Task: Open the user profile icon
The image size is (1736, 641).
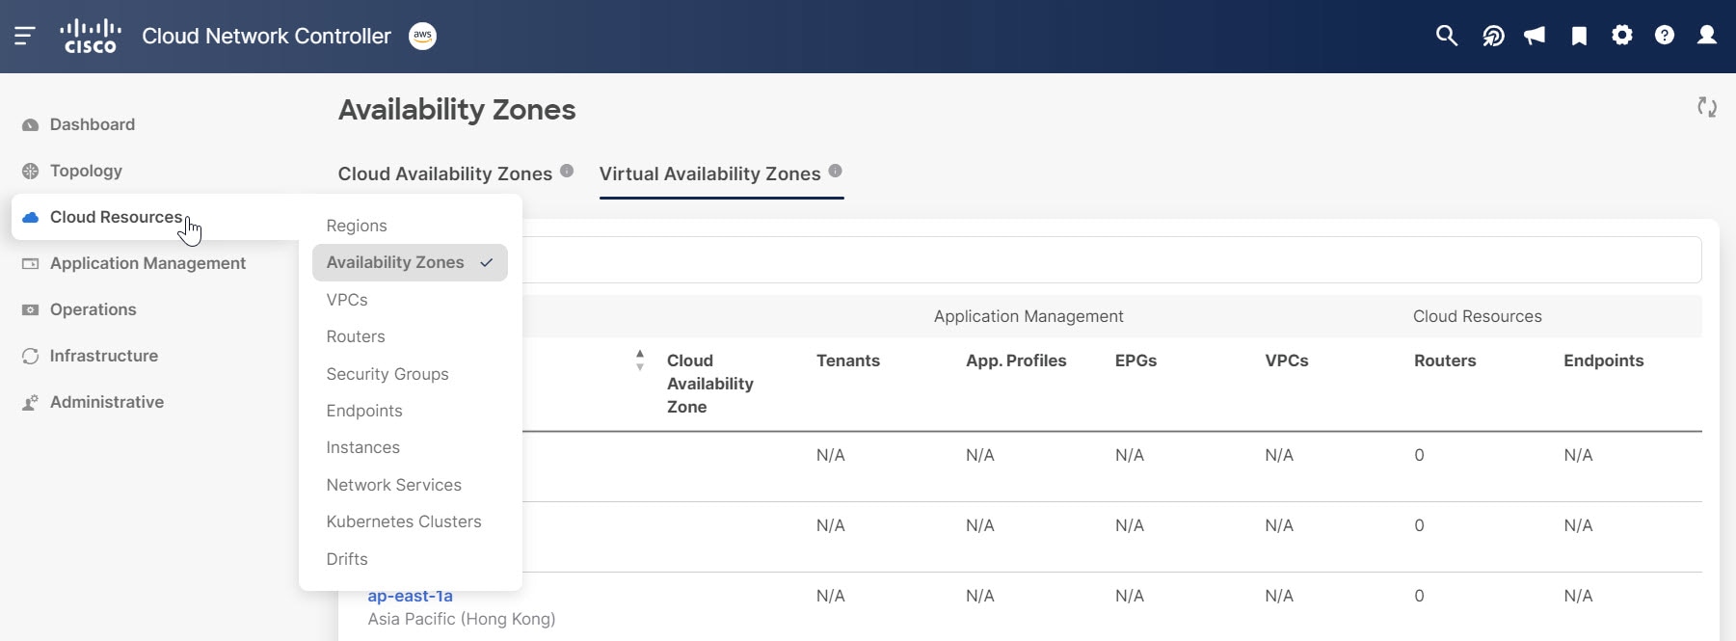Action: (1707, 36)
